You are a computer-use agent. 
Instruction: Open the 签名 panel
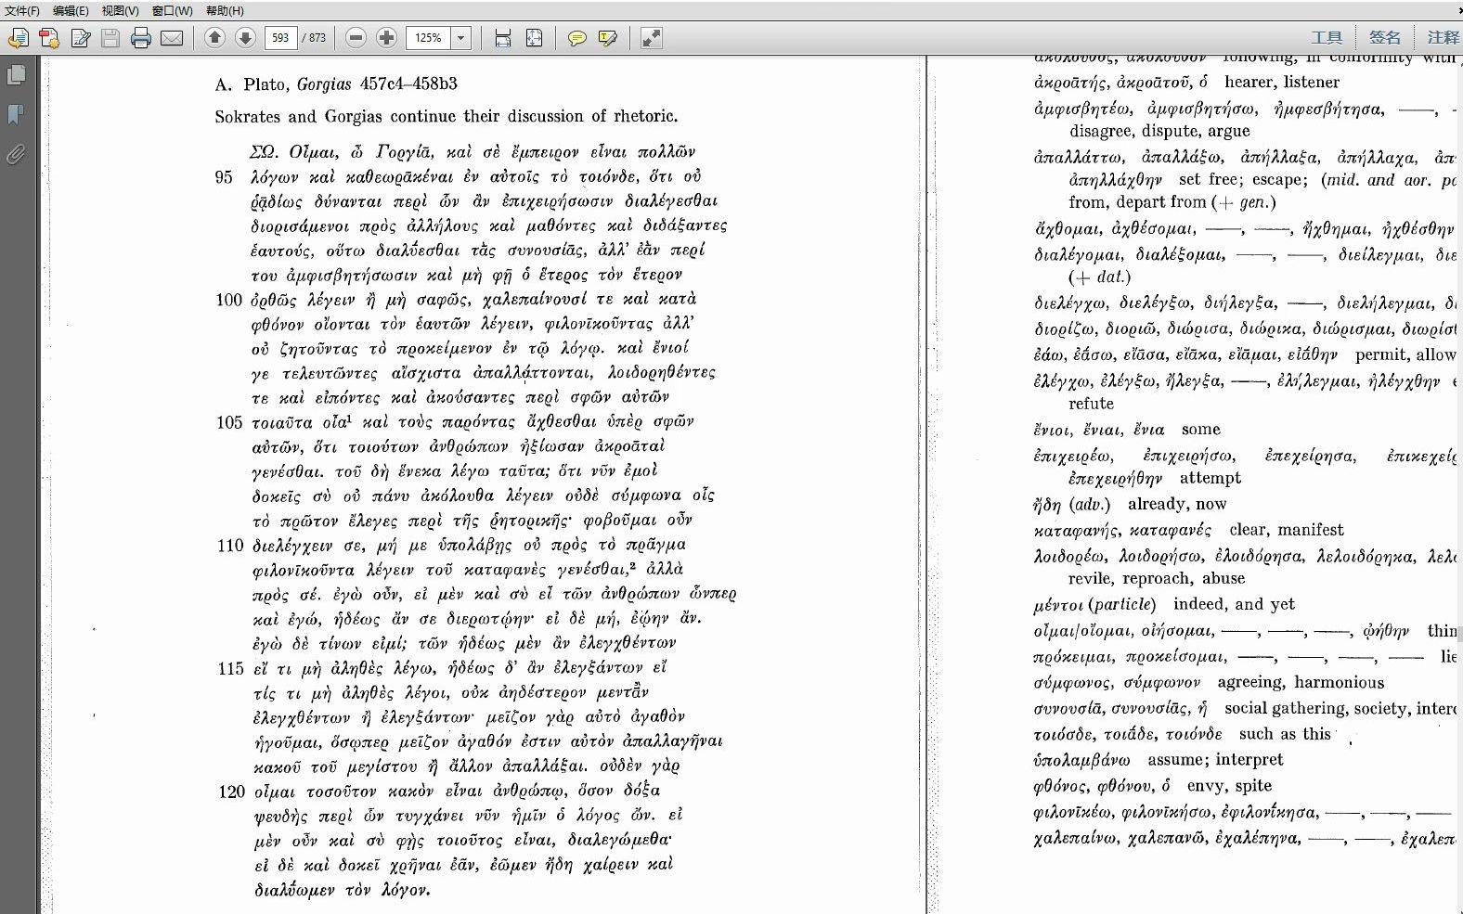tap(1384, 37)
